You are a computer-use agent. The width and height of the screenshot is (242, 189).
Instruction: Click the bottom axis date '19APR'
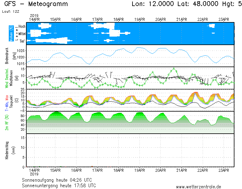(140, 170)
